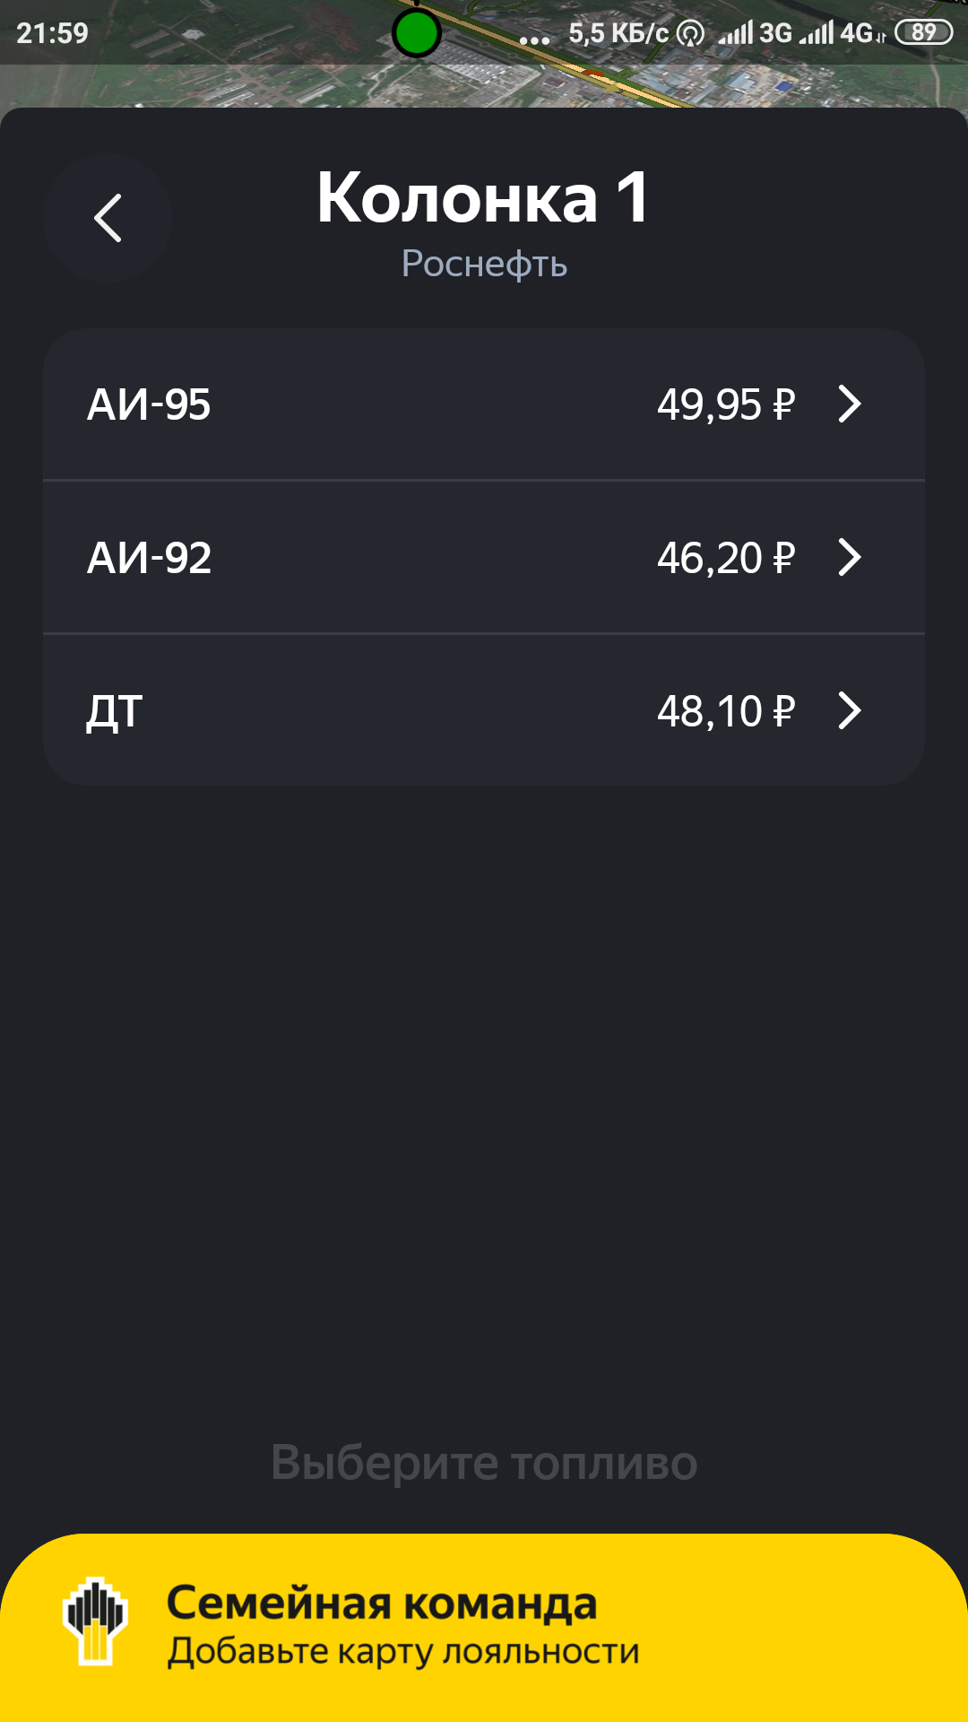Tap the green location marker on the map
Screen dimensions: 968x1722
416,34
